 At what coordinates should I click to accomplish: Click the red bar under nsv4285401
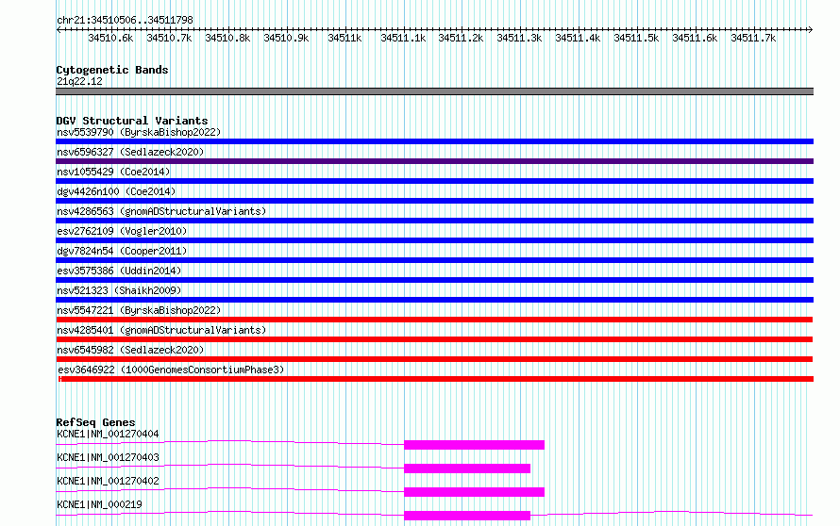[434, 339]
